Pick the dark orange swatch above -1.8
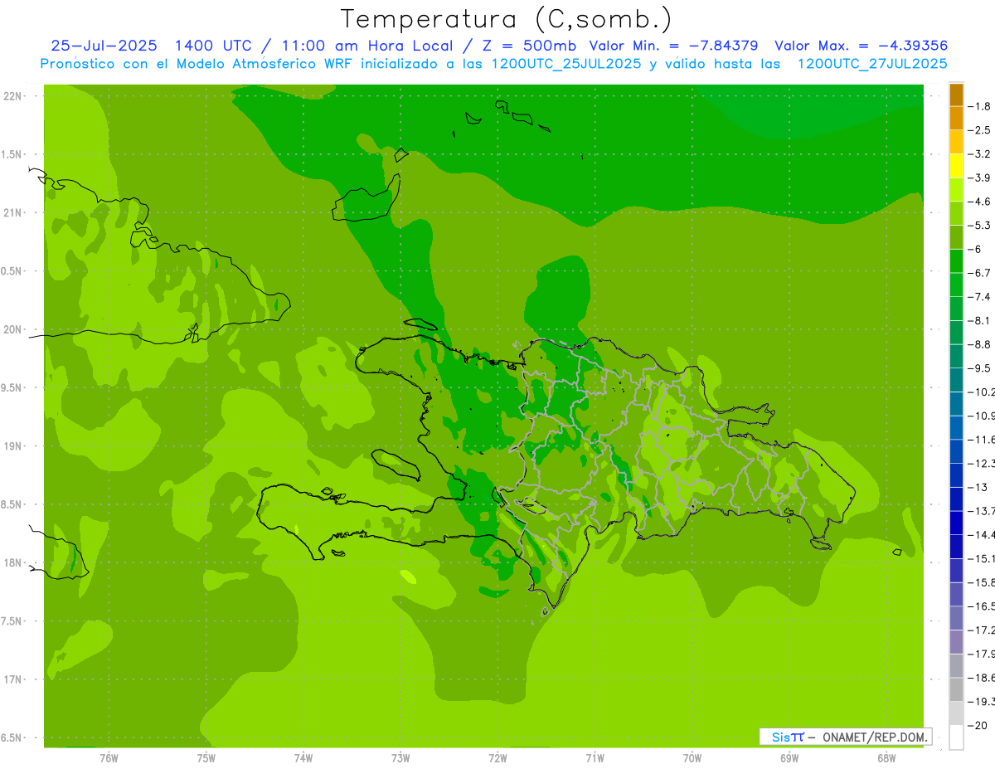 tap(957, 95)
